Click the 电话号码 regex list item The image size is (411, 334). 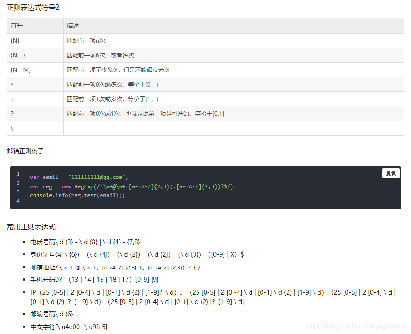tap(85, 242)
